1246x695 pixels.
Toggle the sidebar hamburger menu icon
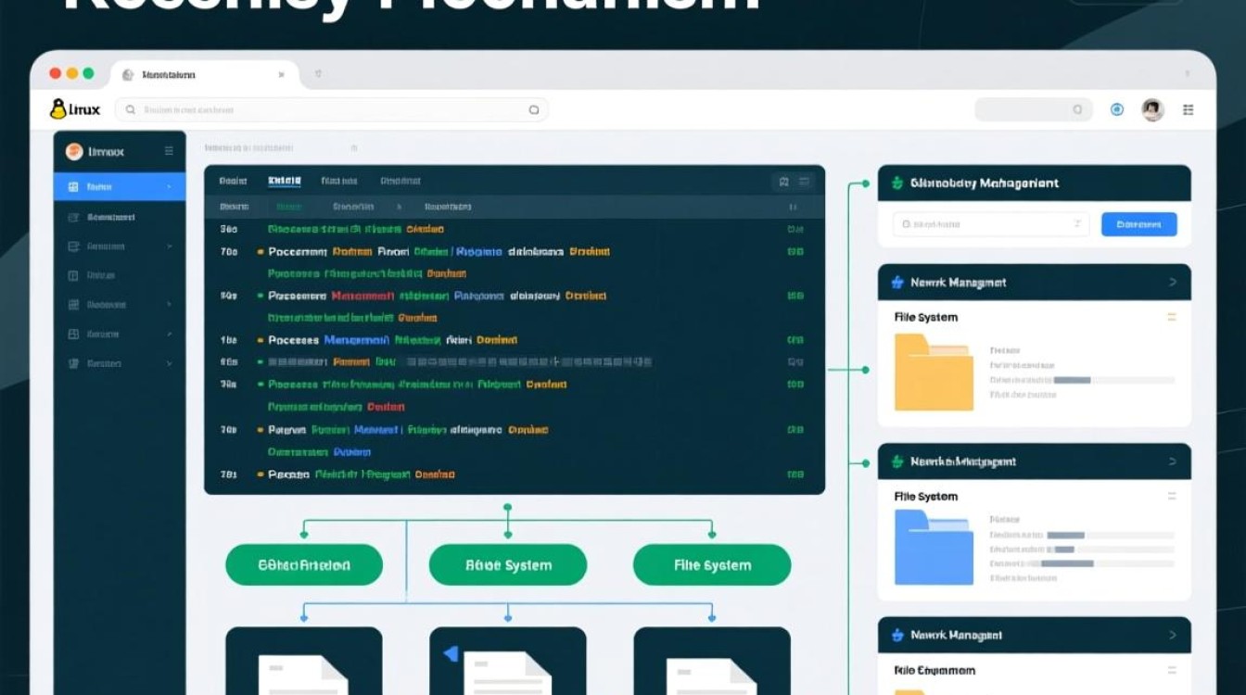coord(169,151)
